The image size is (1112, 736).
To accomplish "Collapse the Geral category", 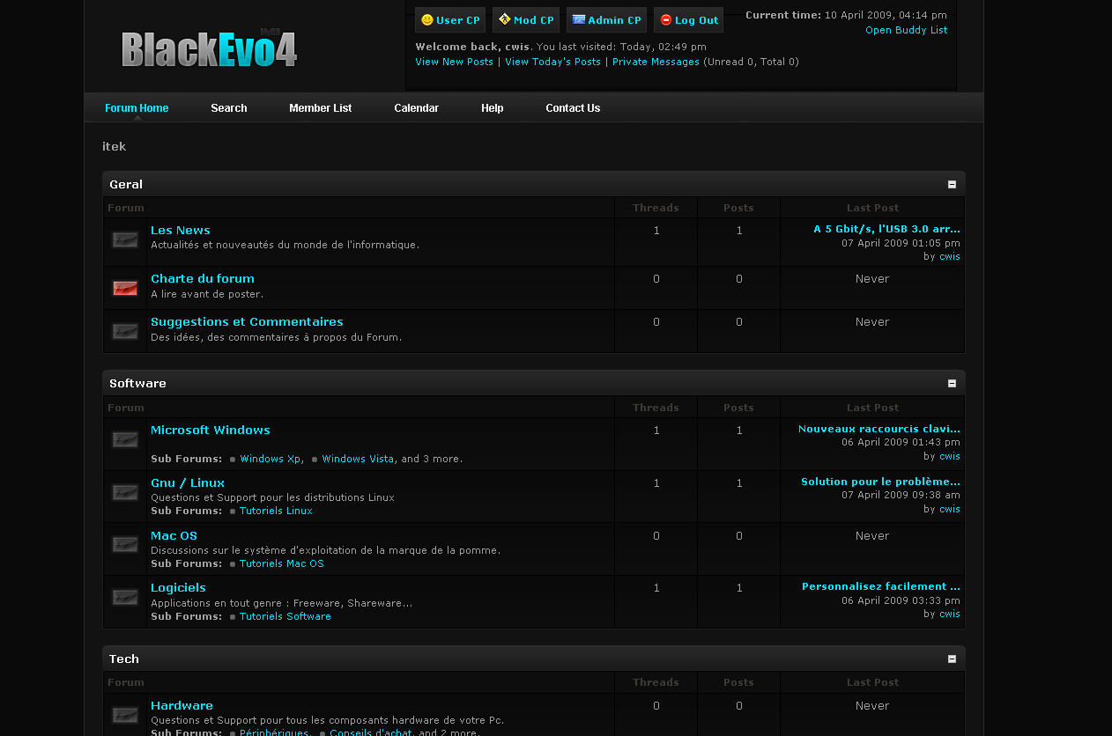I will coord(952,185).
